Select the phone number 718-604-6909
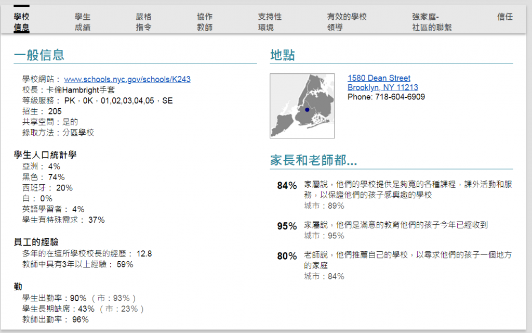This screenshot has height=333, width=532. [400, 97]
